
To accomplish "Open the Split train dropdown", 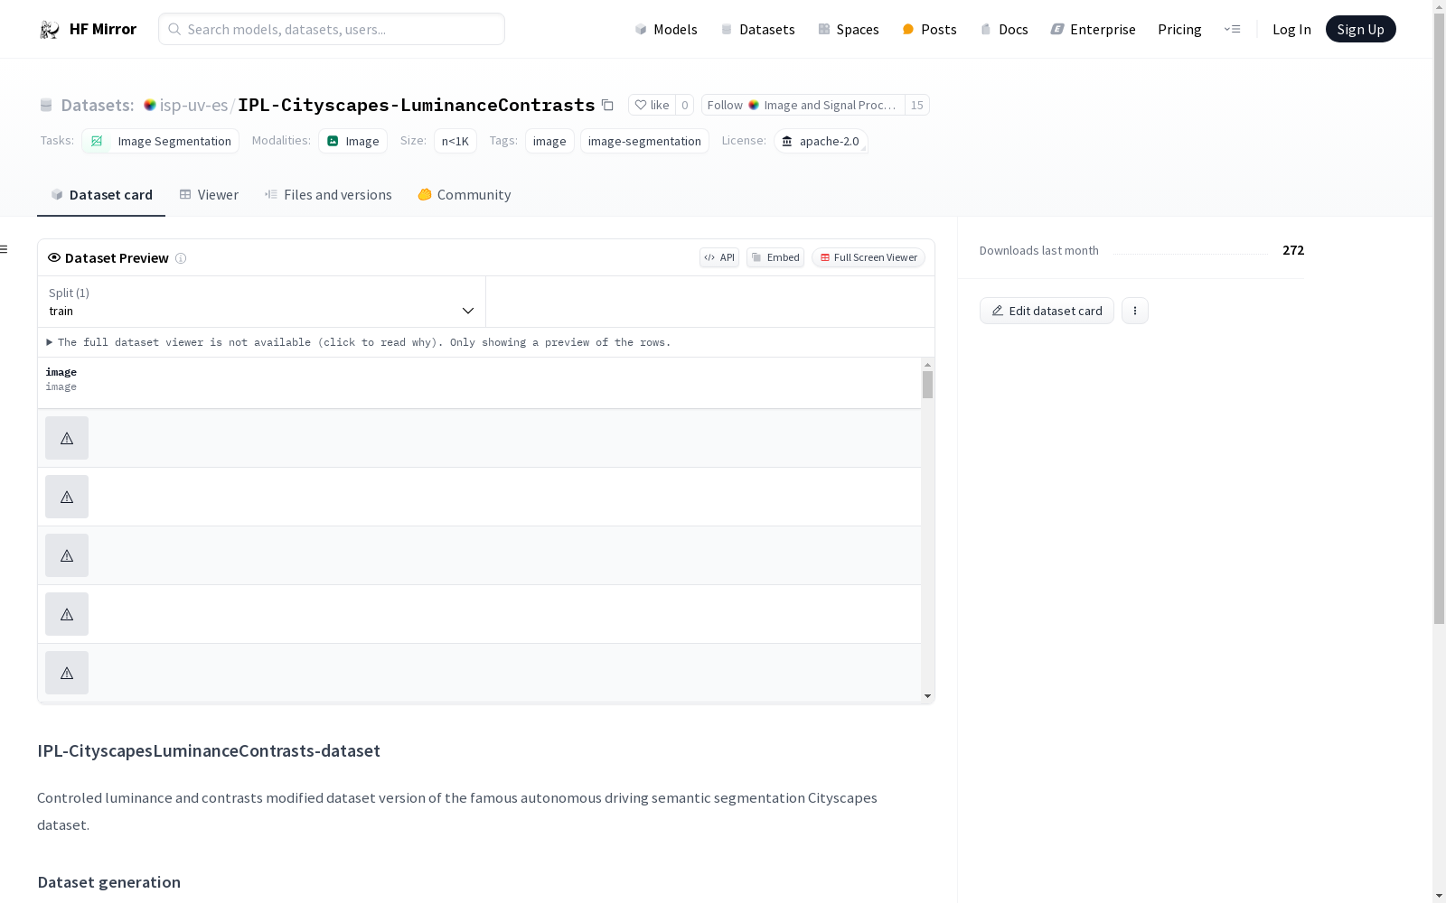I will point(261,302).
